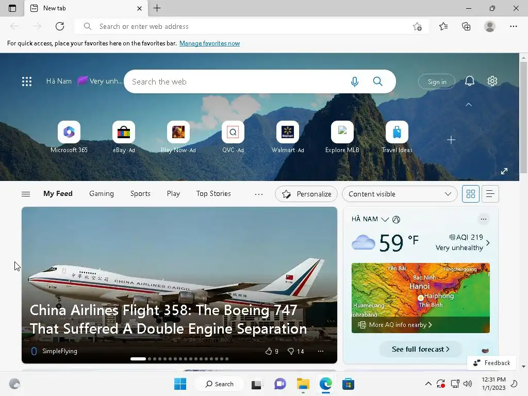Open the Explore MLB quick link
528x396 pixels.
342,137
